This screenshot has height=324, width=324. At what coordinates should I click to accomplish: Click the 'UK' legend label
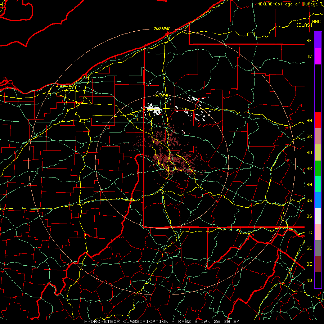pyautogui.click(x=309, y=57)
